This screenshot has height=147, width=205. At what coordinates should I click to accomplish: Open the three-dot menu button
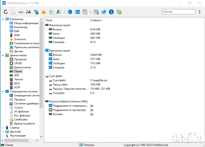tap(200, 12)
